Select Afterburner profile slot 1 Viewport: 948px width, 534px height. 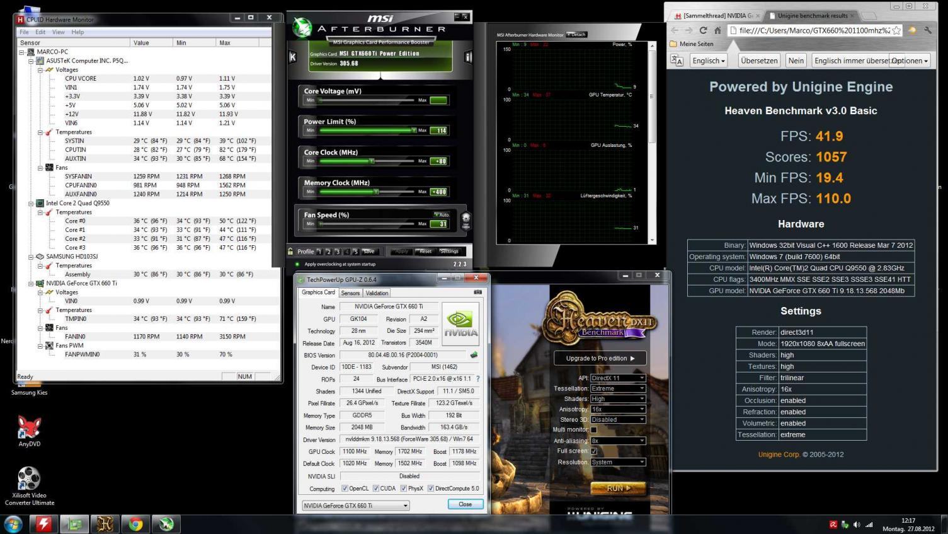[319, 252]
